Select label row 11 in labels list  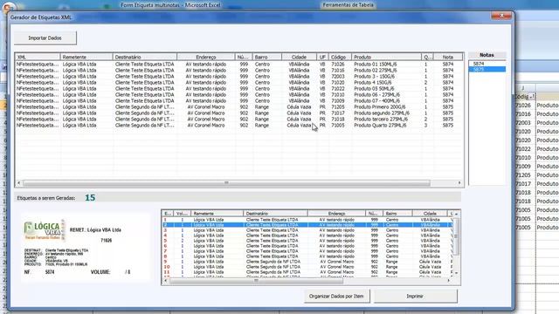pyautogui.click(x=307, y=272)
